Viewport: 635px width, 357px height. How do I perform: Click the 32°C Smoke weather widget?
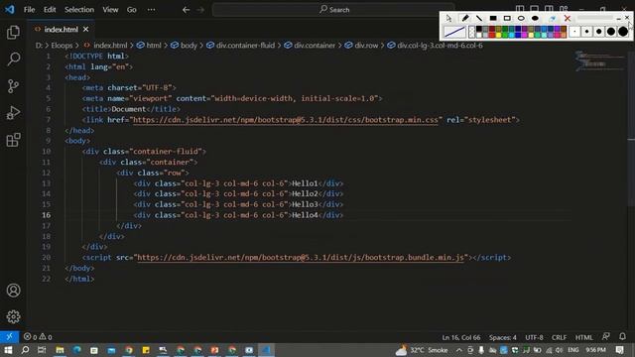(x=423, y=350)
